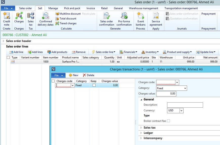Click Pro forma confirmation icon
Viewport: 220px width, 145px height.
tap(124, 19)
